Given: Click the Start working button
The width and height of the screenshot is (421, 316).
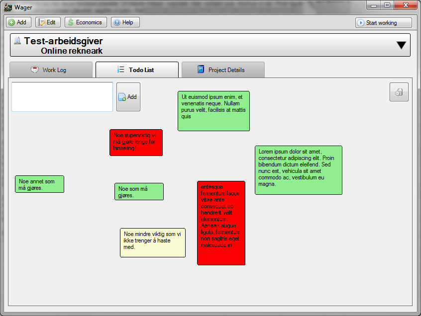Looking at the screenshot, I should [x=383, y=23].
